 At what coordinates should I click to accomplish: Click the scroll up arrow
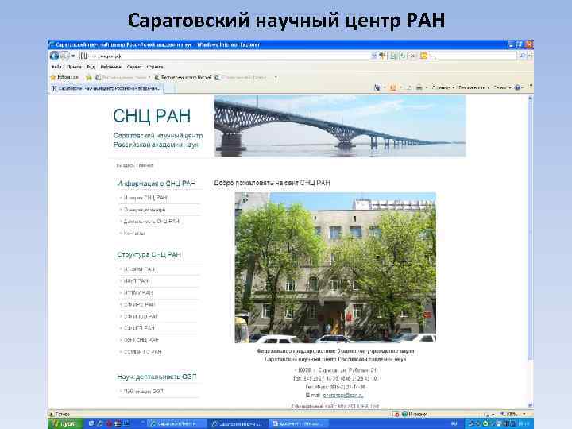tap(530, 99)
